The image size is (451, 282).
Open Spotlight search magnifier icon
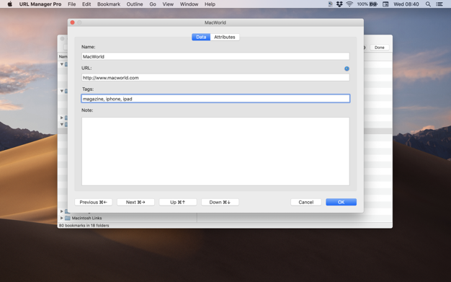pos(428,4)
